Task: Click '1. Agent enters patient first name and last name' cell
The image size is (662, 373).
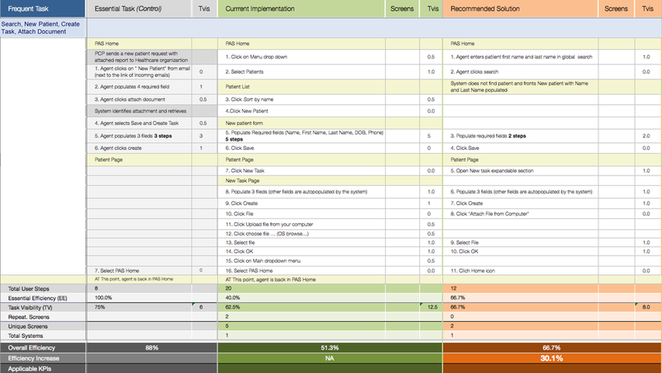Action: coord(520,57)
